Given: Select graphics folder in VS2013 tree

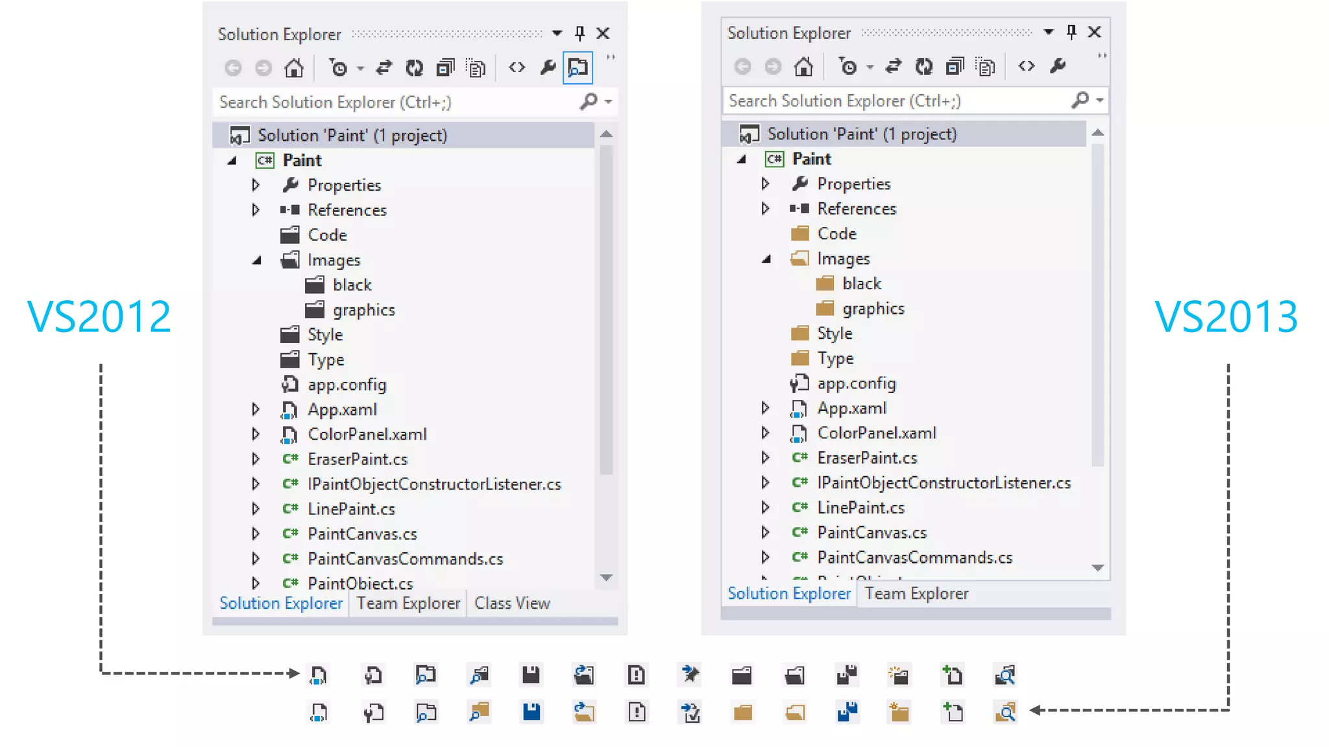Looking at the screenshot, I should (860, 309).
